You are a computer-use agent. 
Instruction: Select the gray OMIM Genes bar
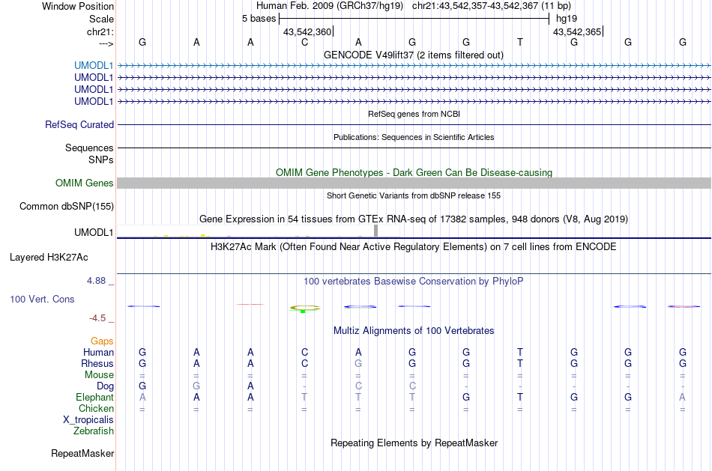(414, 183)
